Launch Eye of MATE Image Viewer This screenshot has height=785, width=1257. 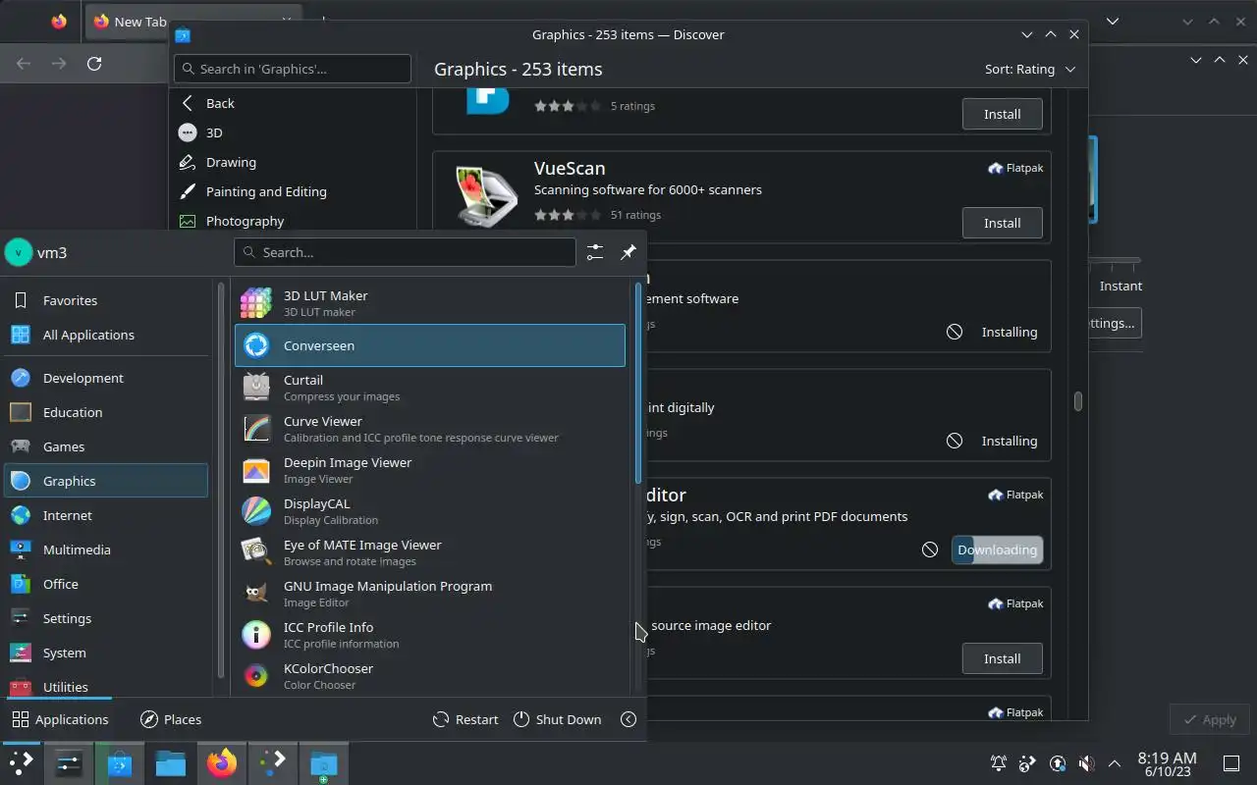430,552
